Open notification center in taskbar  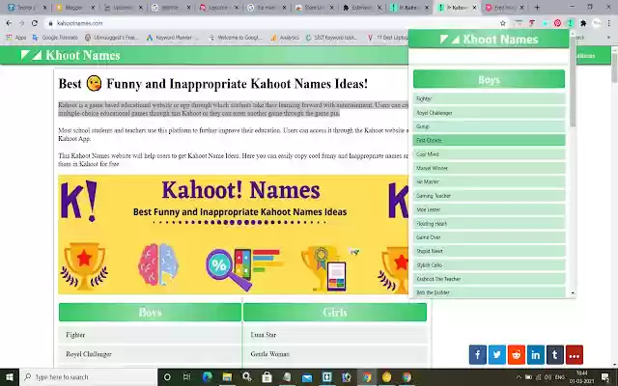605,377
